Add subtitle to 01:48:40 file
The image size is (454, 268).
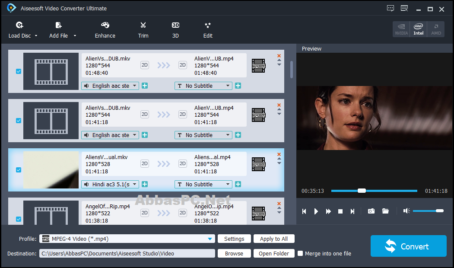coord(238,86)
